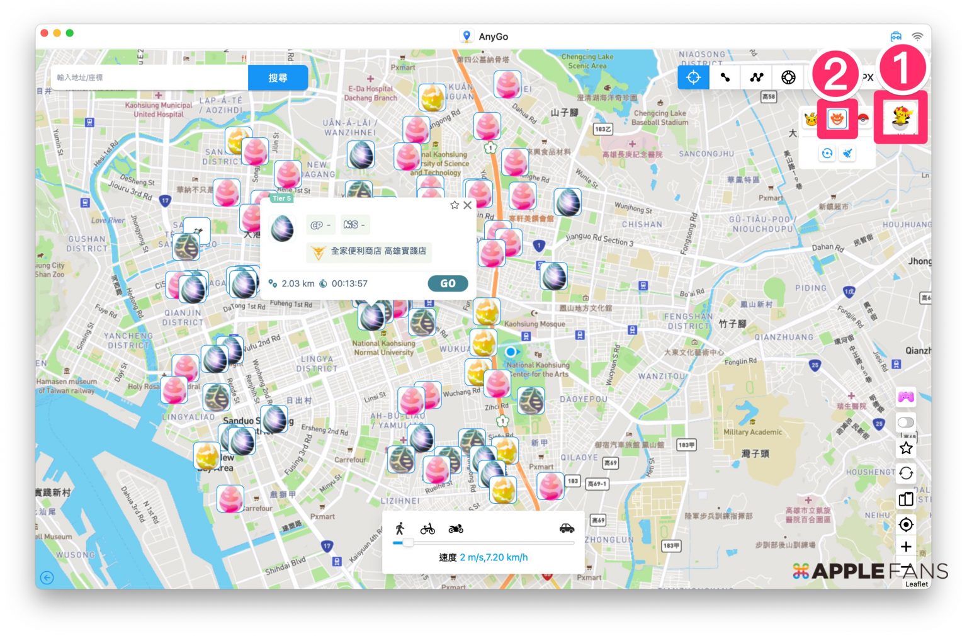This screenshot has height=636, width=967.
Task: Collapse the side panel with the left arrow
Action: pyautogui.click(x=47, y=577)
